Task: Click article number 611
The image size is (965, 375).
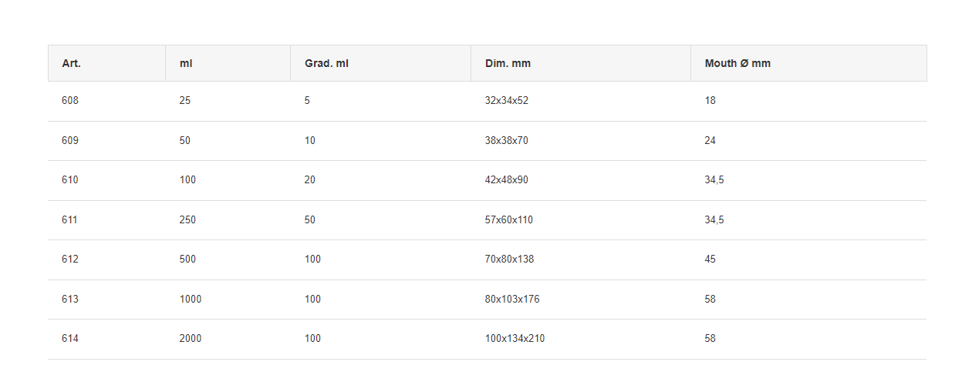Action: (x=70, y=220)
